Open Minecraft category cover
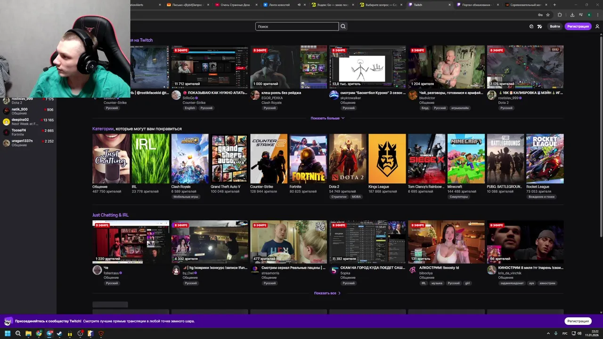 pos(466,159)
